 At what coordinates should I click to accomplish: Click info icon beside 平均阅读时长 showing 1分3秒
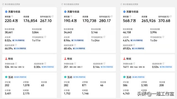coord(163,37)
